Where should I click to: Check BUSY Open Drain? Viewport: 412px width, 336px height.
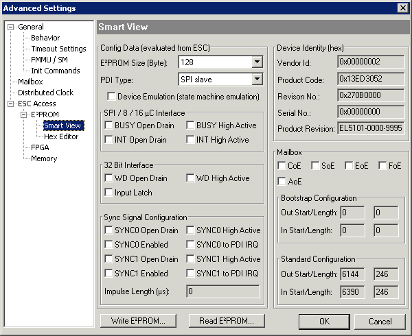(x=108, y=125)
